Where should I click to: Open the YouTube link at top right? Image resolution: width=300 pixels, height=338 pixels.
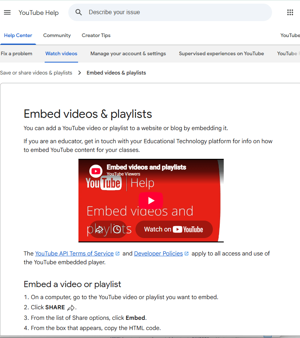290,35
